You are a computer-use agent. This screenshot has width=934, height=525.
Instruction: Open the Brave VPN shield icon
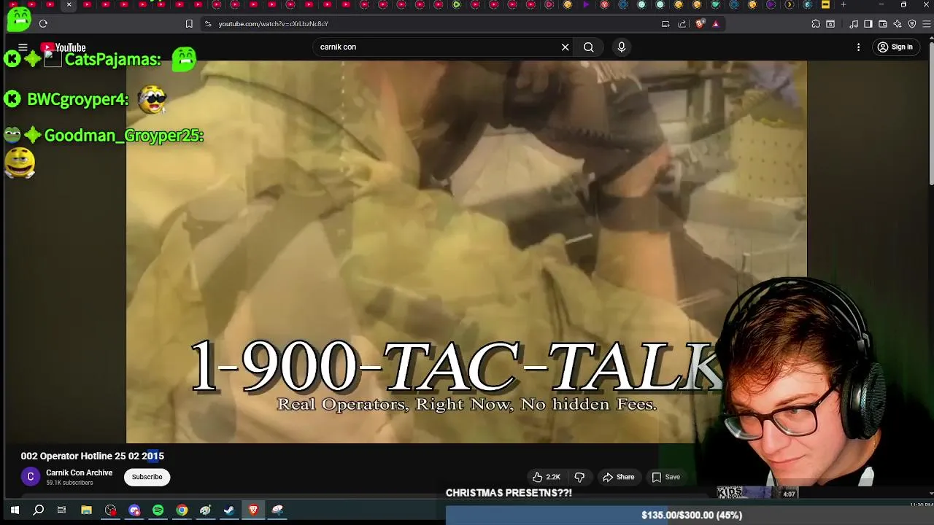click(x=912, y=24)
